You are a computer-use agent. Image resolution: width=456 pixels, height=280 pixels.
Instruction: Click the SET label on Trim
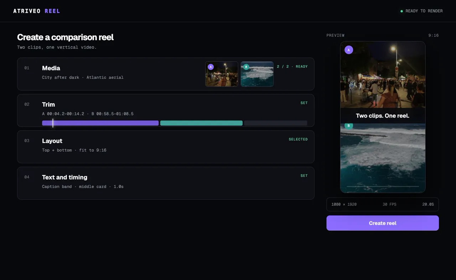[x=304, y=103]
